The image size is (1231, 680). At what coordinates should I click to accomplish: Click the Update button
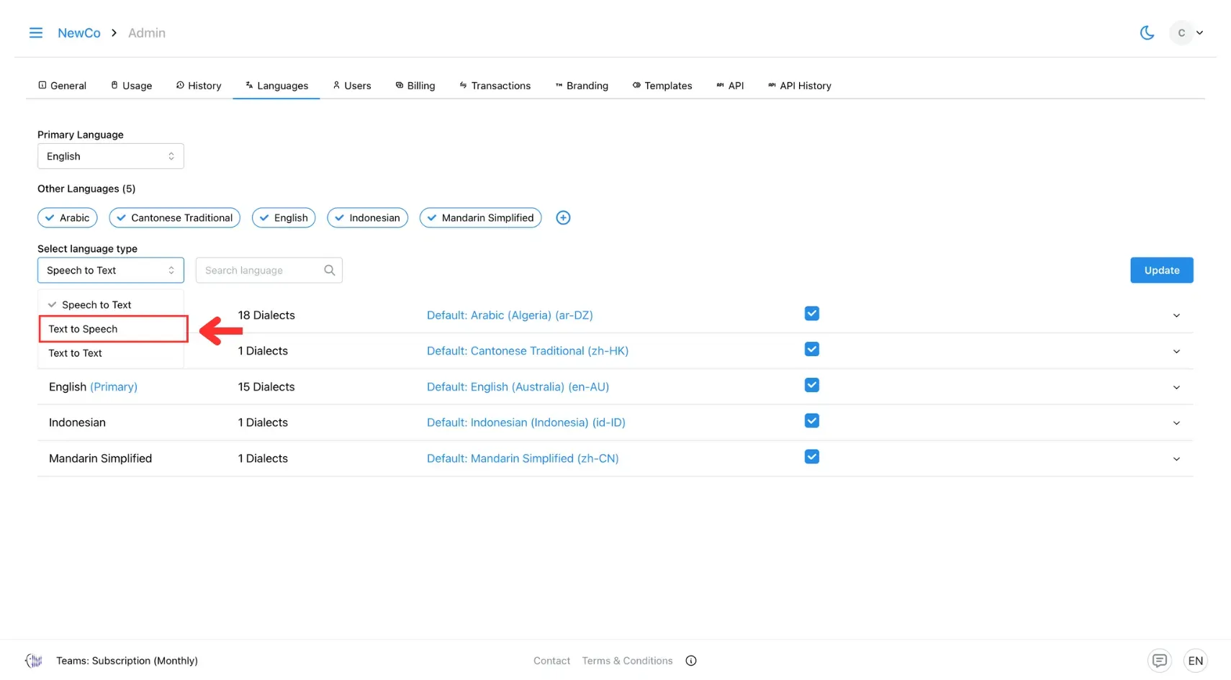pos(1161,271)
